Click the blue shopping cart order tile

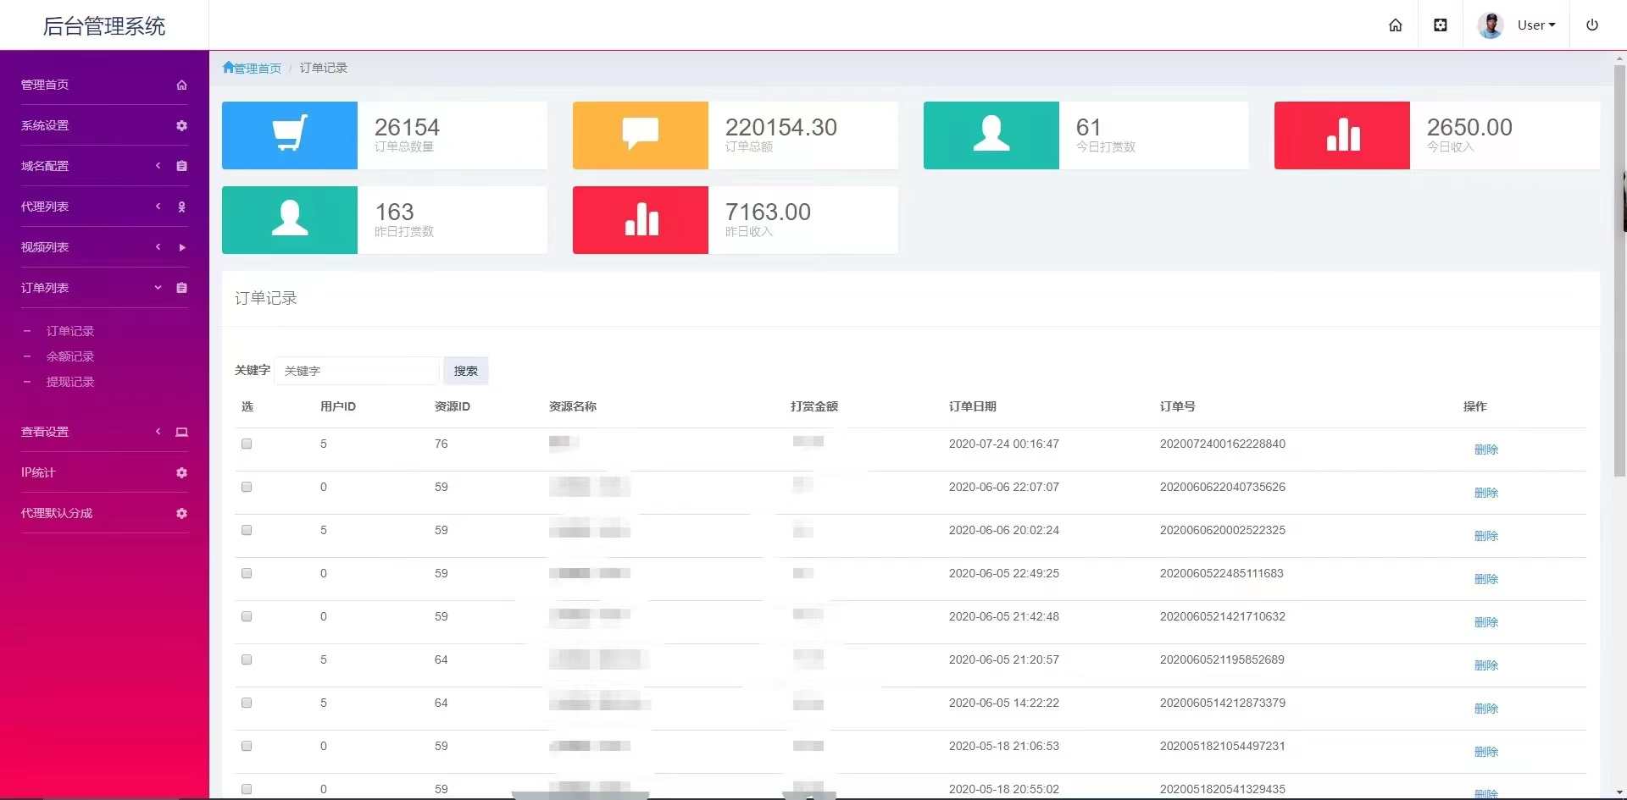click(x=290, y=135)
